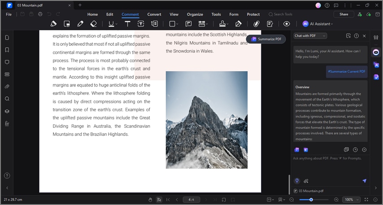Open the Thumbnails panel in left sidebar
Viewport: 383px width, 205px height.
point(7,37)
